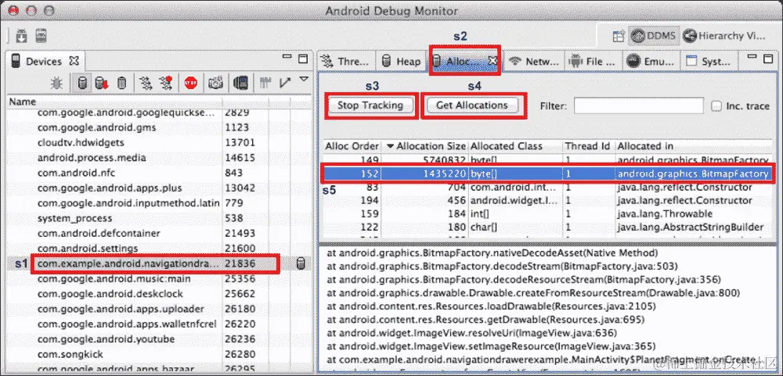
Task: Open the Threads tab
Action: 345,61
